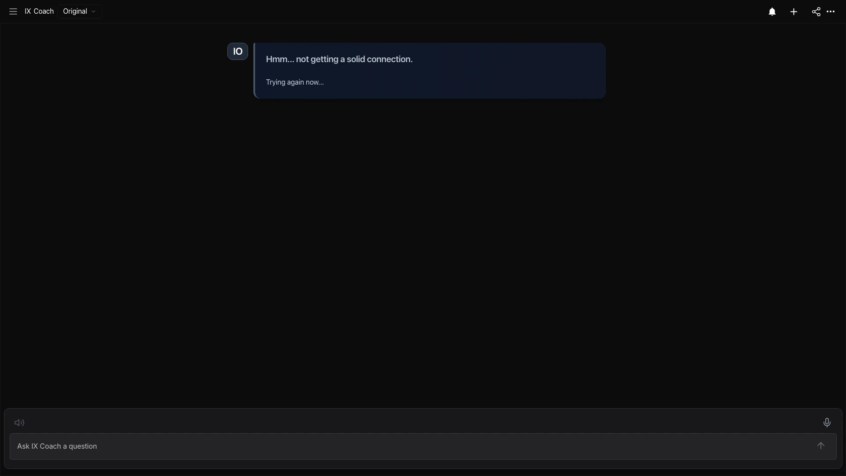Viewport: 846px width, 476px height.
Task: Select the IO avatar badge
Action: pyautogui.click(x=237, y=52)
